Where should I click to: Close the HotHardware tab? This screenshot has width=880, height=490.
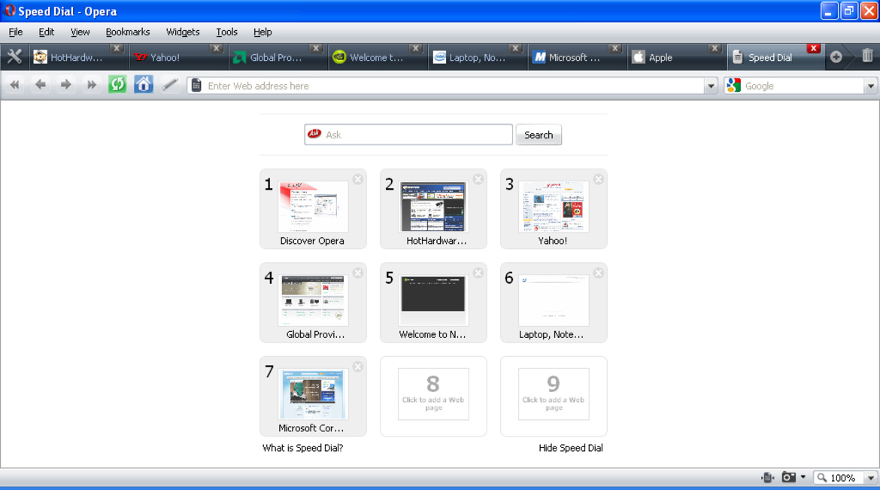pos(116,48)
